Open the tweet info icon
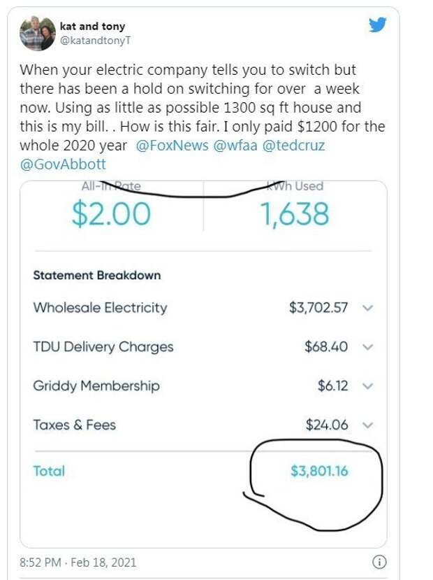Image resolution: width=433 pixels, height=580 pixels. tap(379, 562)
